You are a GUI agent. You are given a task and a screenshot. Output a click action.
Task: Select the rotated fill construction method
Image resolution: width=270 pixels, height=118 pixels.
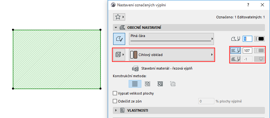tap(147, 84)
